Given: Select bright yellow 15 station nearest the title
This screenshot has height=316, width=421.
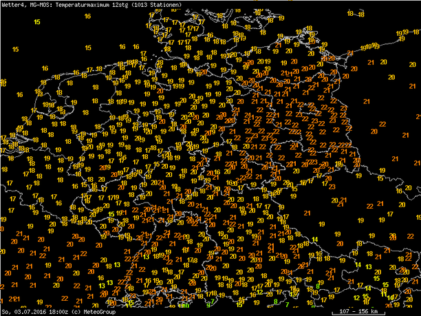Looking at the screenshot, I should click(36, 21).
